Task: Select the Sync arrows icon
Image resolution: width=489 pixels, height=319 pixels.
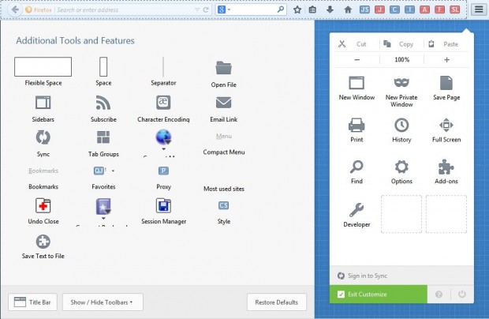Action: 43,137
